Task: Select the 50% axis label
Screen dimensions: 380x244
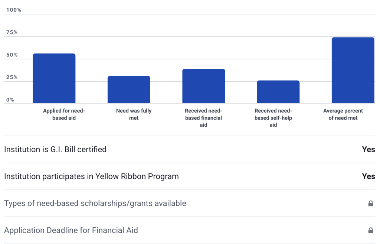Action: tap(12, 55)
